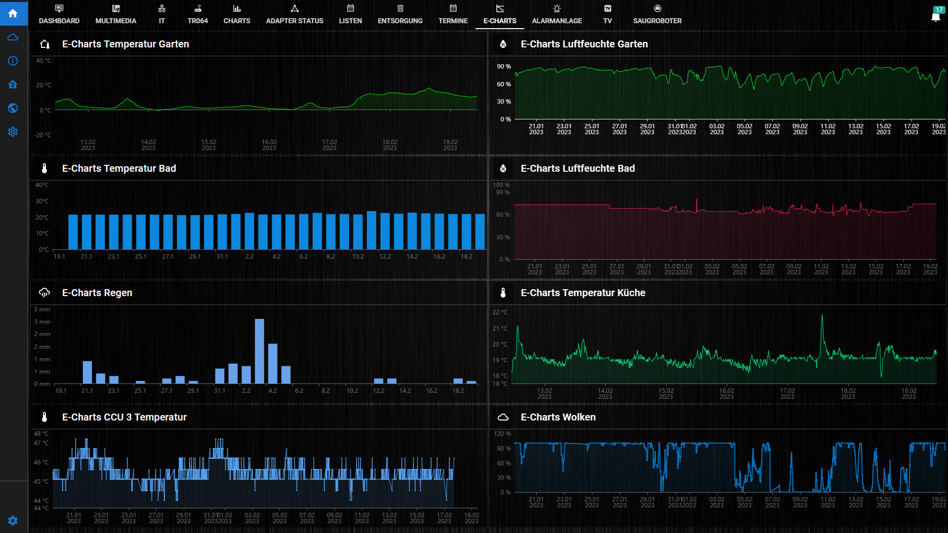The width and height of the screenshot is (948, 533).
Task: Click the cloud icon of E-Charts Wolken
Action: pyautogui.click(x=503, y=417)
